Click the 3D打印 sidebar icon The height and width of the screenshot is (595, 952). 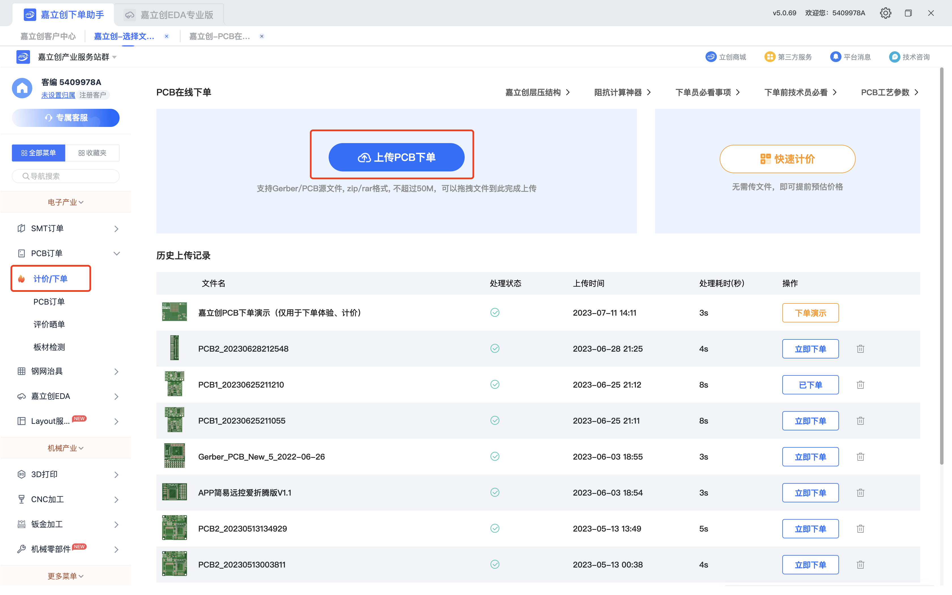[21, 474]
